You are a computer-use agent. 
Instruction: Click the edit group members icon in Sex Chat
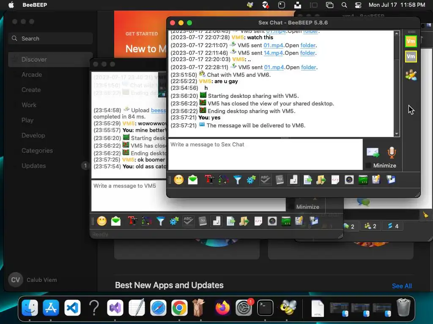(x=411, y=75)
